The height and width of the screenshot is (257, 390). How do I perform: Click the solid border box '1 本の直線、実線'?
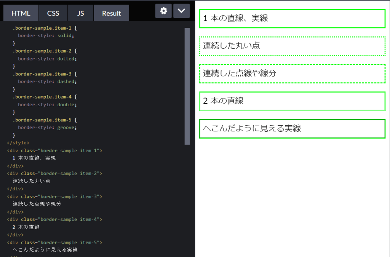292,19
